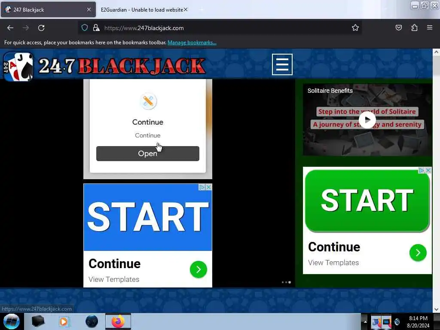Open the Firefox application menu
The image size is (440, 330).
430,27
